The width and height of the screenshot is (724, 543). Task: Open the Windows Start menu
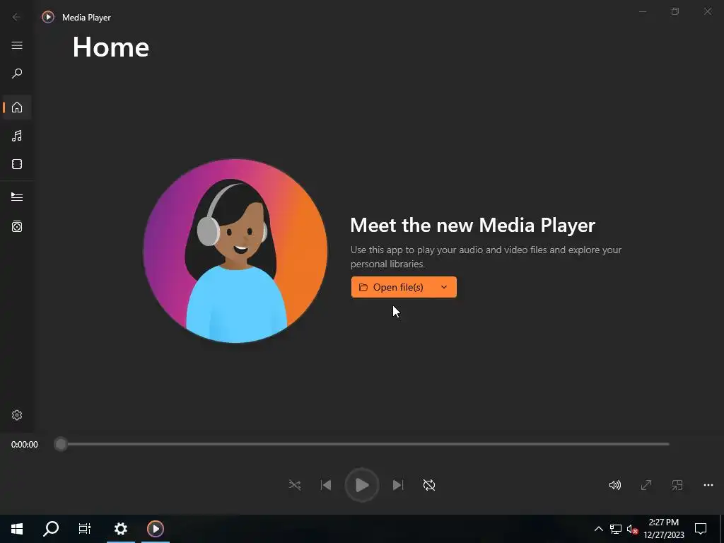click(17, 529)
